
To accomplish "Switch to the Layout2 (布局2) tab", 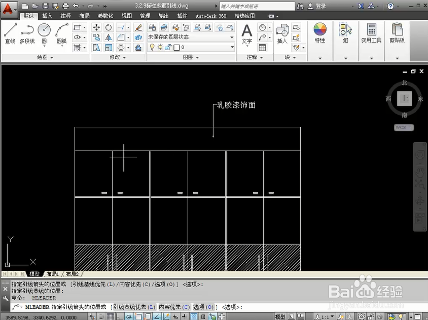I will [73, 274].
